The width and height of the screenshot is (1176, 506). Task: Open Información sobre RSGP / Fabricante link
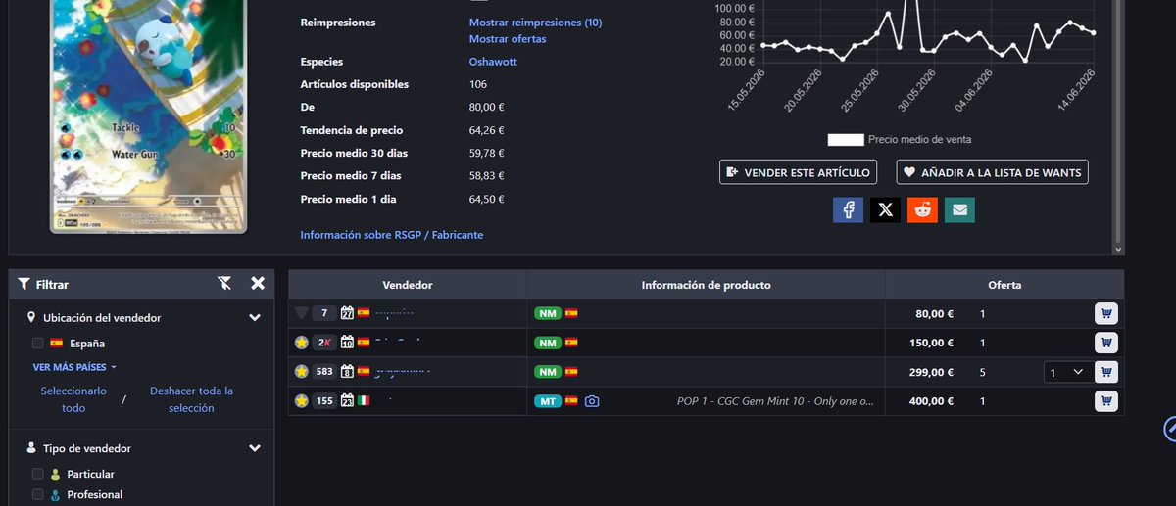[x=391, y=235]
